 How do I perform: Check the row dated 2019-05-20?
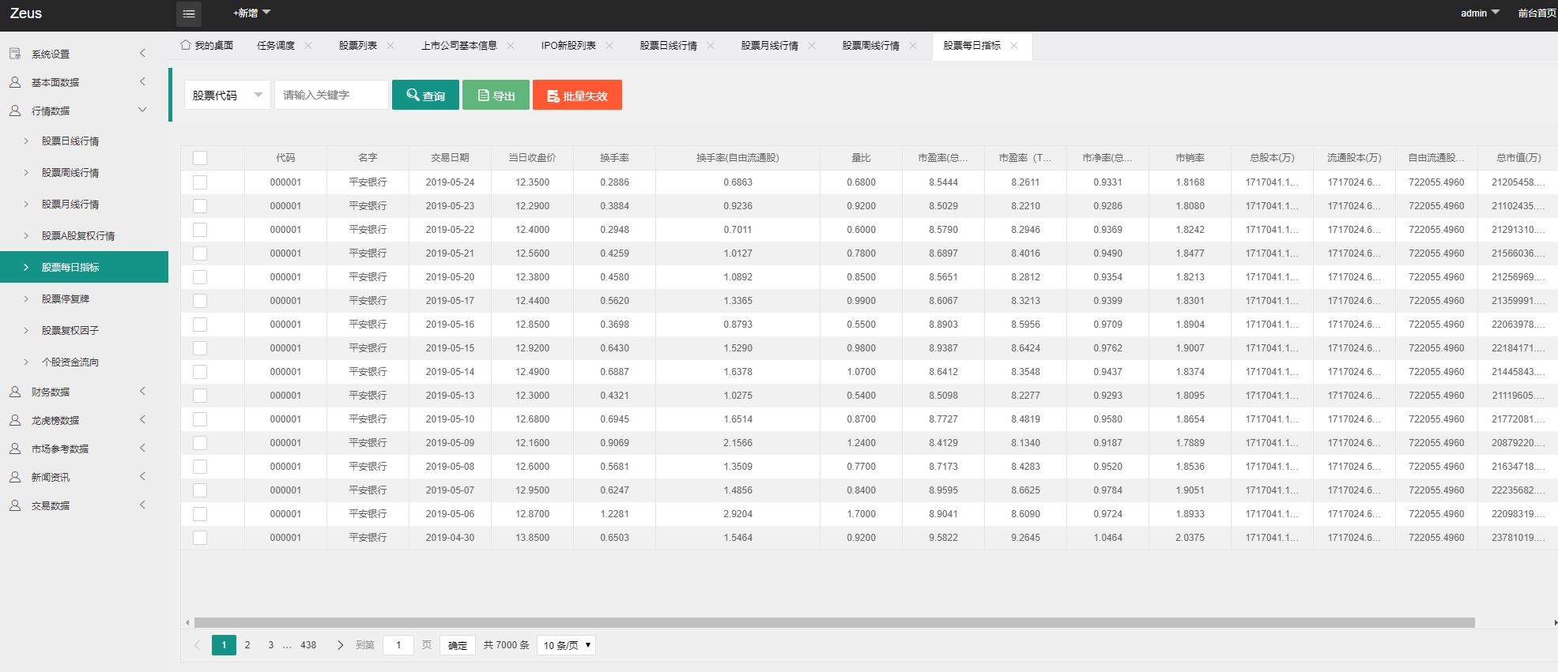pos(200,277)
